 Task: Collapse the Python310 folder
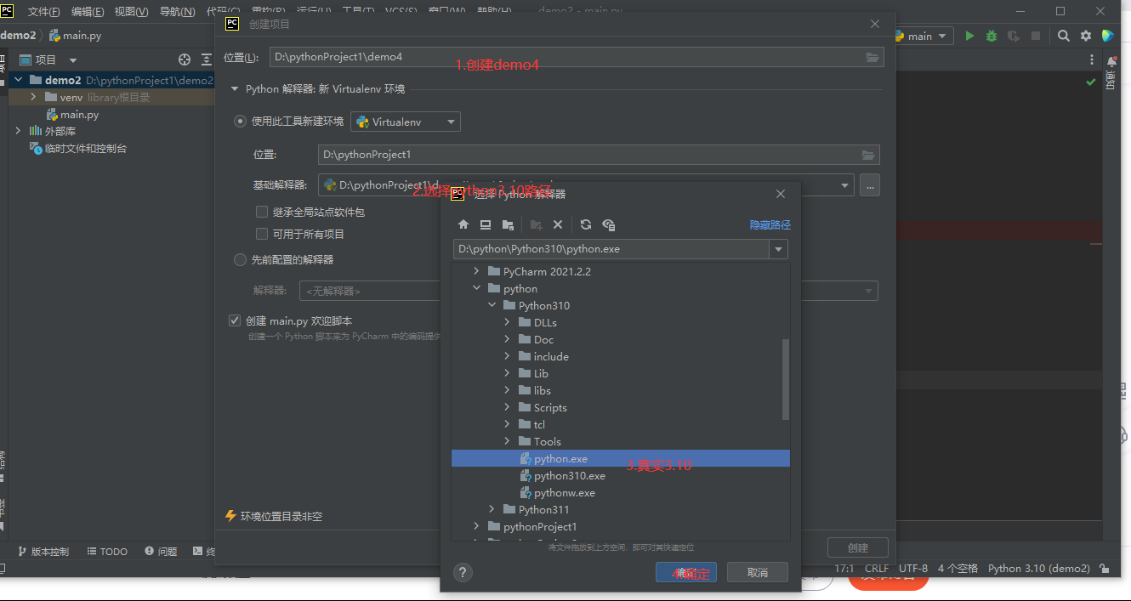[492, 305]
